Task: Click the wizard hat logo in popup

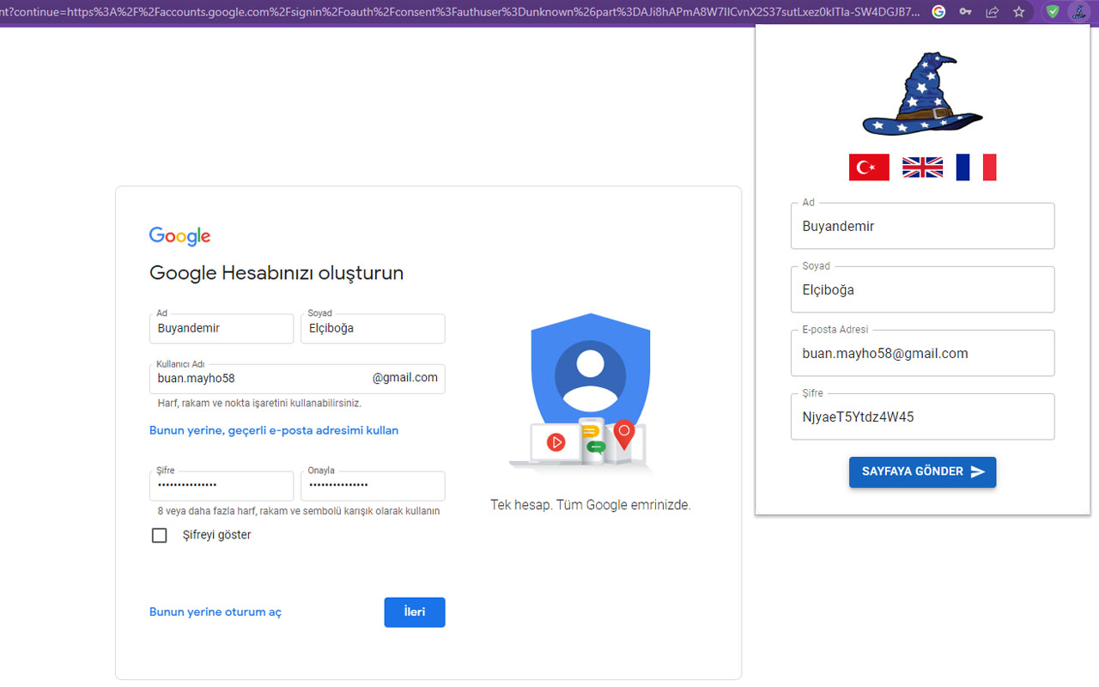Action: click(x=923, y=94)
